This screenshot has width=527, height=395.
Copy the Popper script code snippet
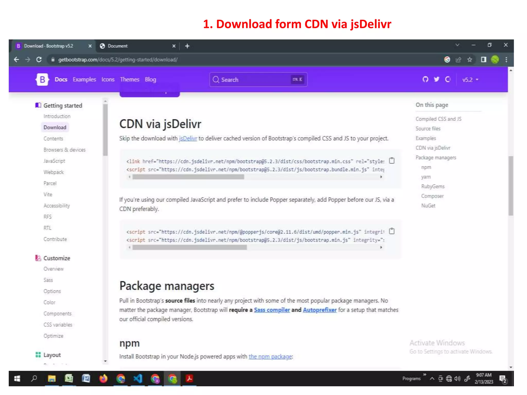[x=392, y=231]
